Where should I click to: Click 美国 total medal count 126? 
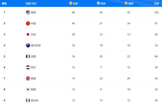pos(156,12)
